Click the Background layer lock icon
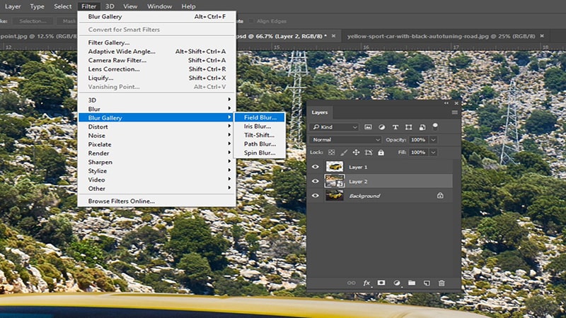 coord(440,196)
